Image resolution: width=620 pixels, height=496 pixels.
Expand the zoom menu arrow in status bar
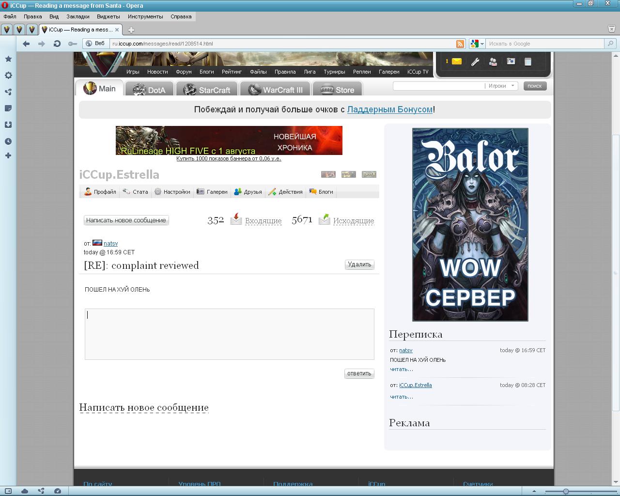[x=534, y=491]
